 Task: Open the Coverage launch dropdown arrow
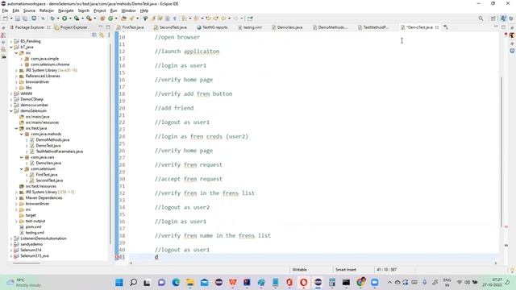tap(82, 19)
